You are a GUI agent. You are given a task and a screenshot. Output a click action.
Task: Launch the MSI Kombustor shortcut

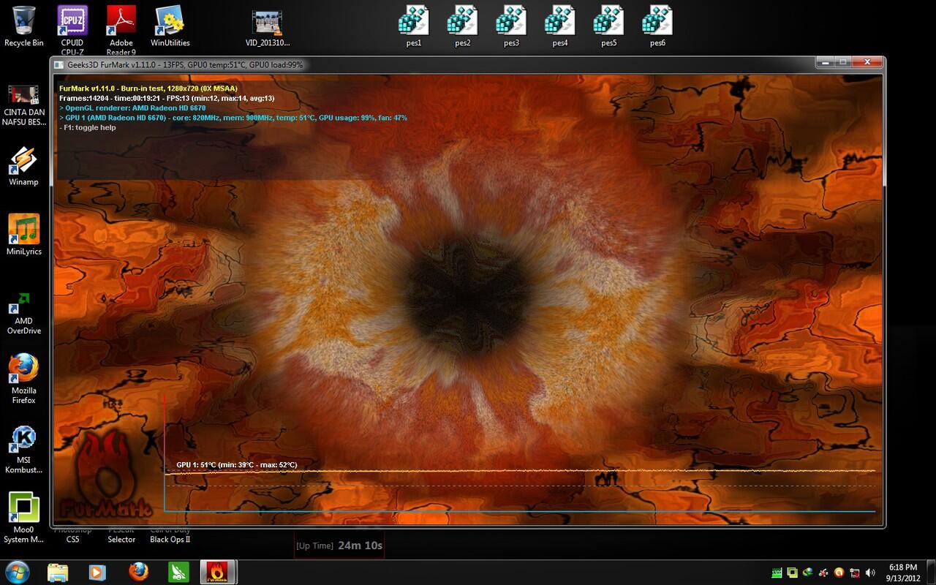[x=23, y=449]
